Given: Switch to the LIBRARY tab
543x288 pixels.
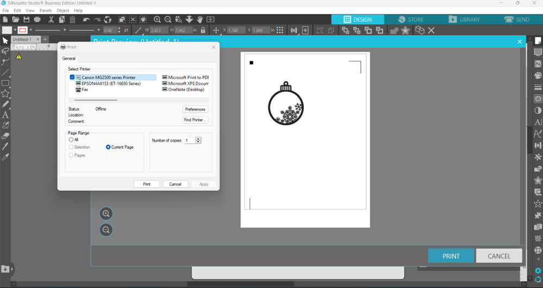Looking at the screenshot, I should pos(464,20).
